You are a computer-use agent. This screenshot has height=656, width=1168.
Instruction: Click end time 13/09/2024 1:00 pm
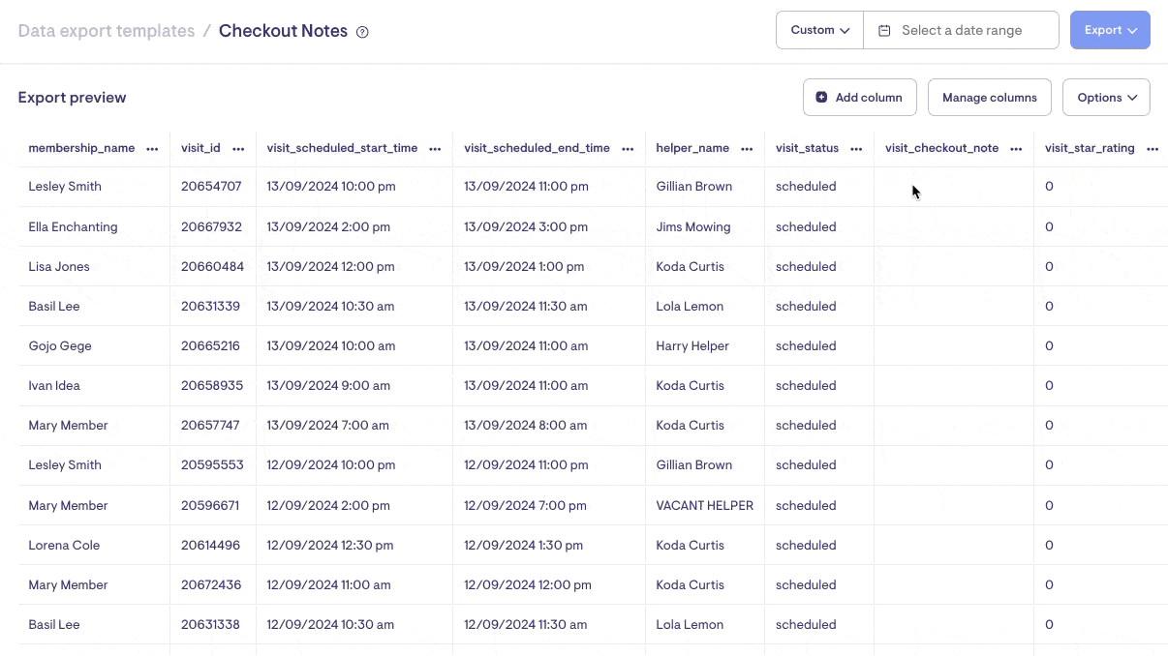pyautogui.click(x=524, y=266)
